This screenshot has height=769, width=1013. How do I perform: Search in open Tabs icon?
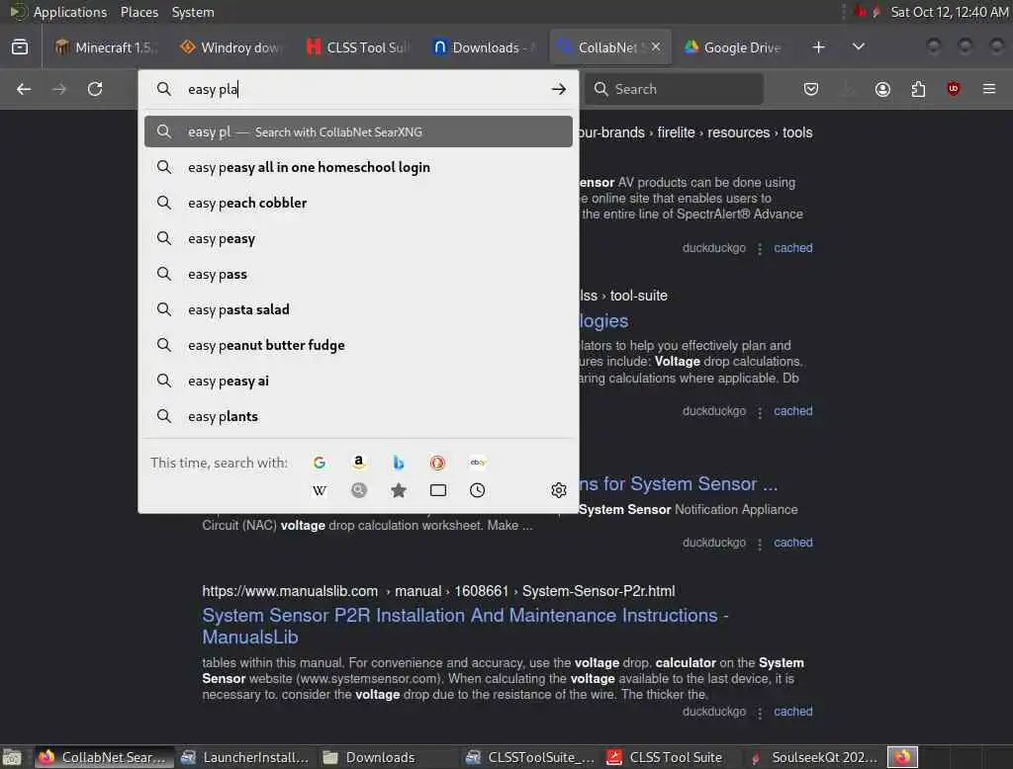(437, 490)
